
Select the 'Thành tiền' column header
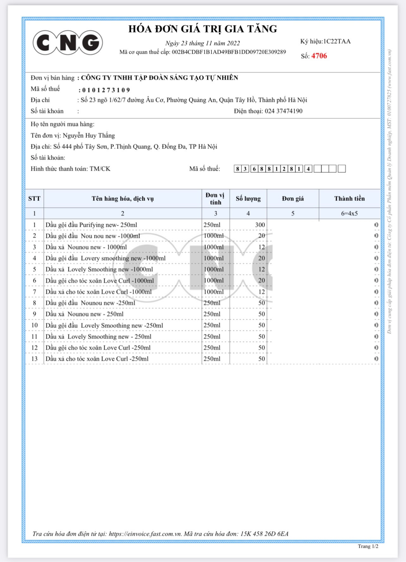point(349,199)
